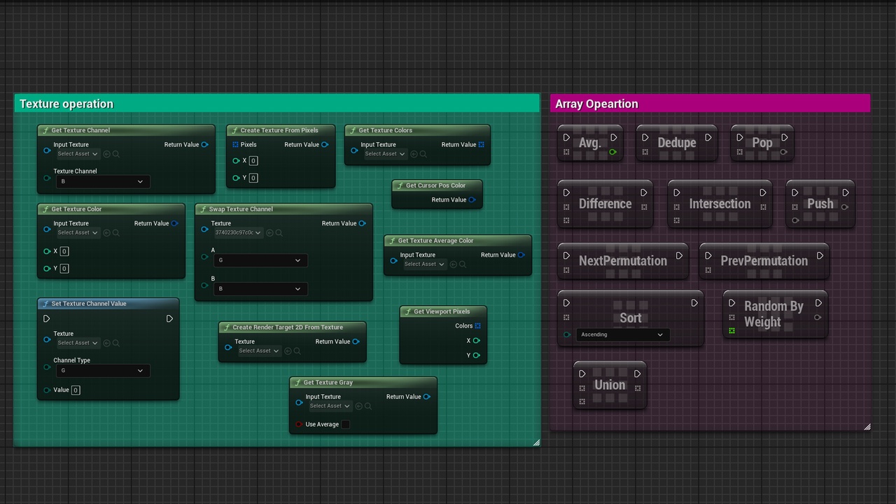This screenshot has height=504, width=896.
Task: Click Return Value pin on Get Cursor Pos Color
Action: pyautogui.click(x=472, y=199)
